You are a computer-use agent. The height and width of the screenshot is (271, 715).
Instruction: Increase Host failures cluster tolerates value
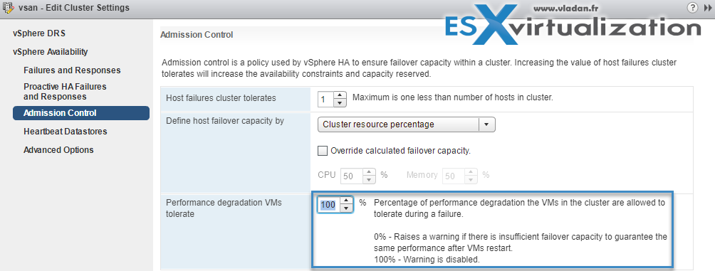pos(340,95)
